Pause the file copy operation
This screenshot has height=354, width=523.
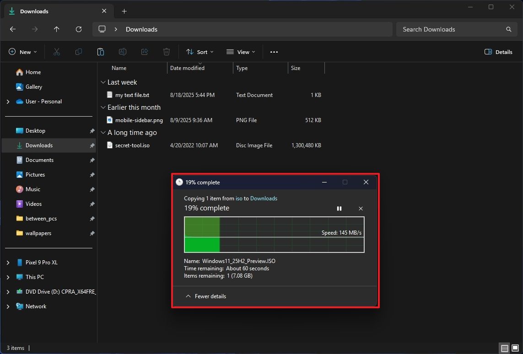click(339, 209)
